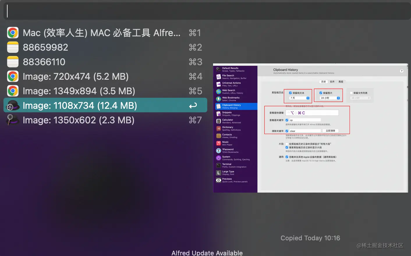
Task: Click the ⌘3 shortcut label
Action: pos(195,62)
